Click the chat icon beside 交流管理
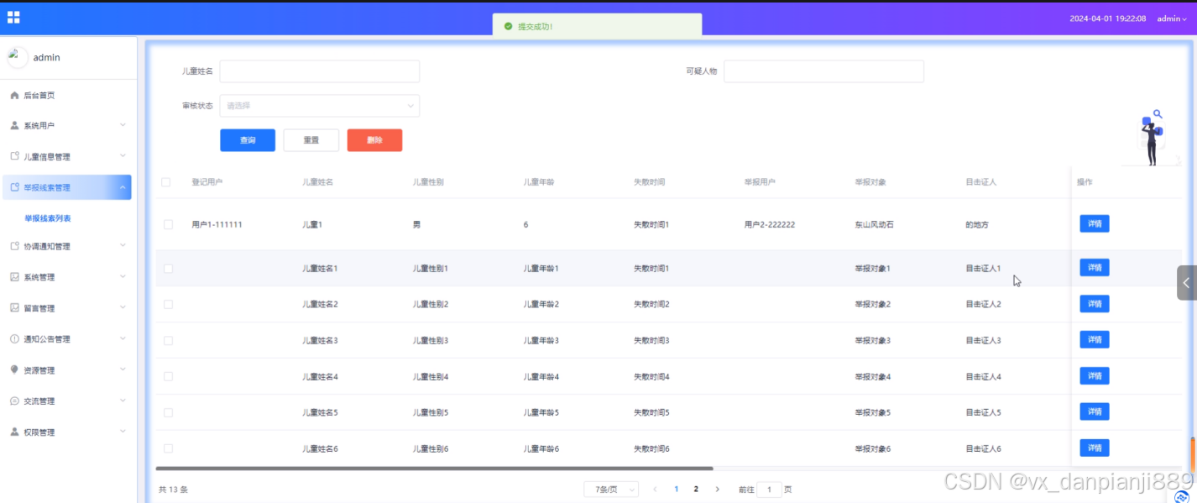The height and width of the screenshot is (503, 1197). [x=14, y=401]
